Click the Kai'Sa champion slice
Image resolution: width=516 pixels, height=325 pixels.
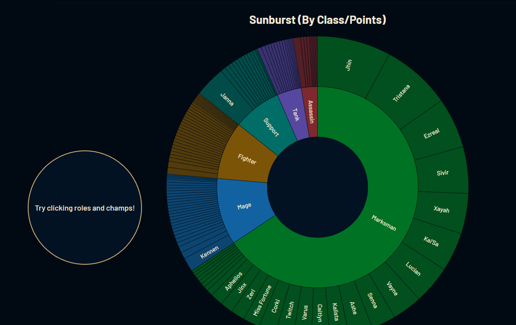(x=431, y=241)
